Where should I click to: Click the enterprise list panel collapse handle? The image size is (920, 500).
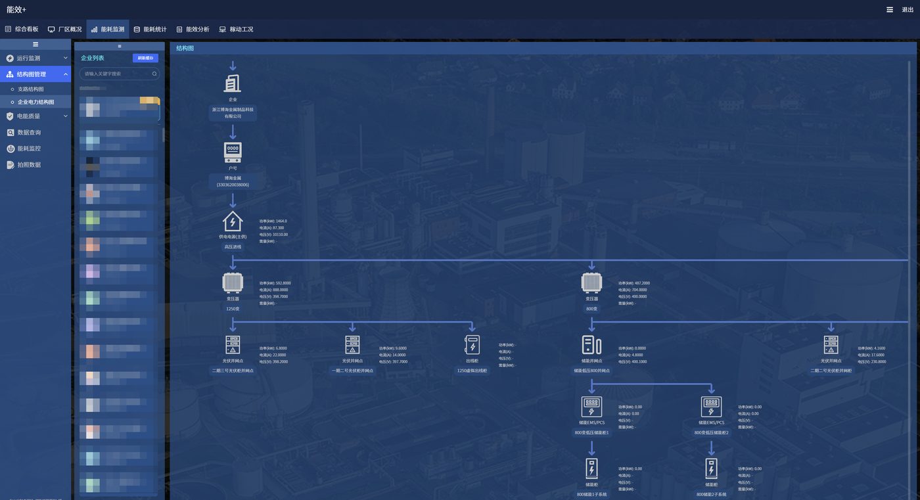tap(119, 46)
